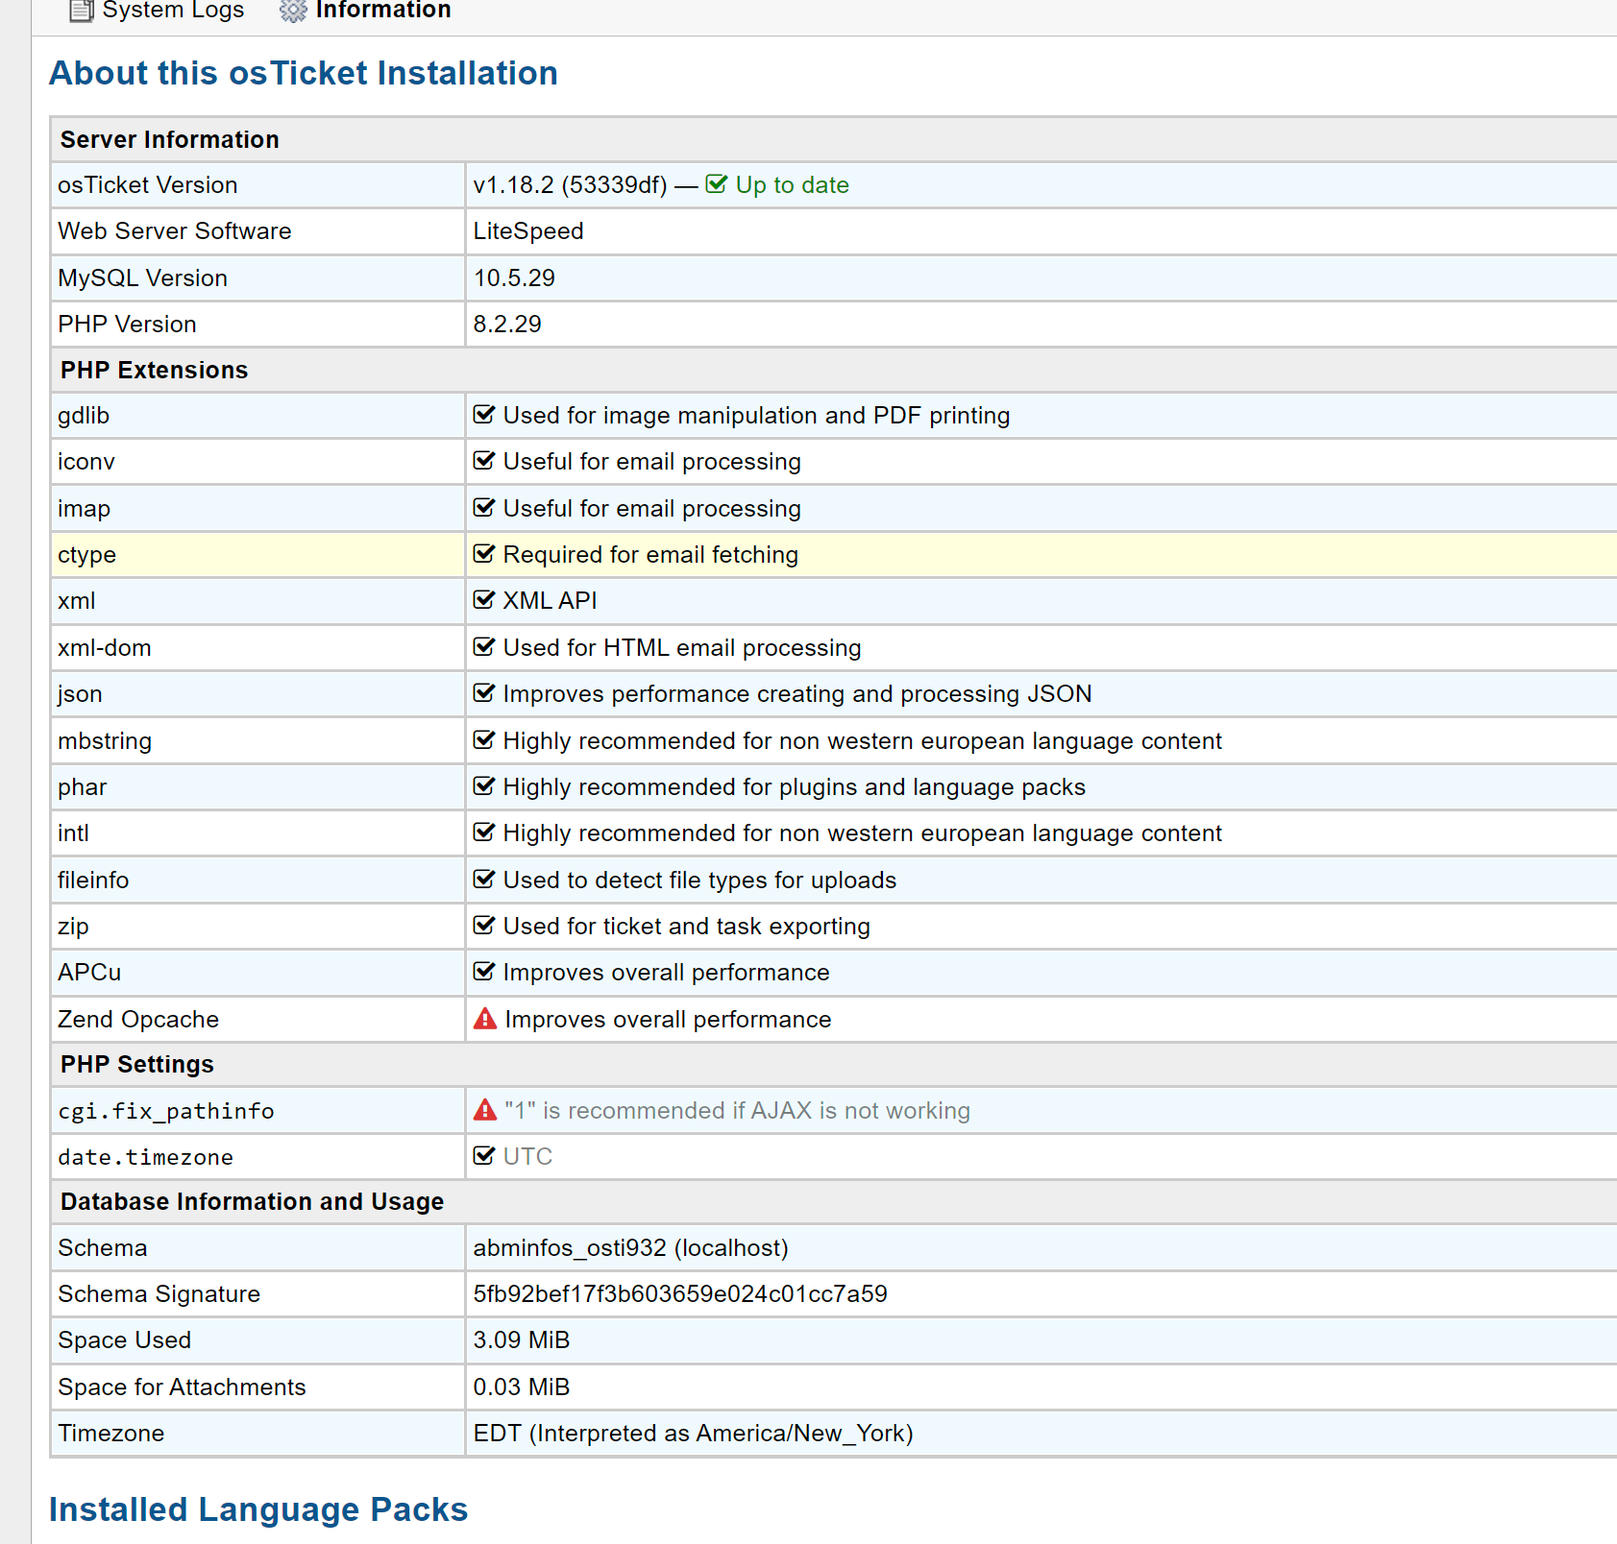Click the check mark in the ctype row
This screenshot has width=1617, height=1544.
484,554
